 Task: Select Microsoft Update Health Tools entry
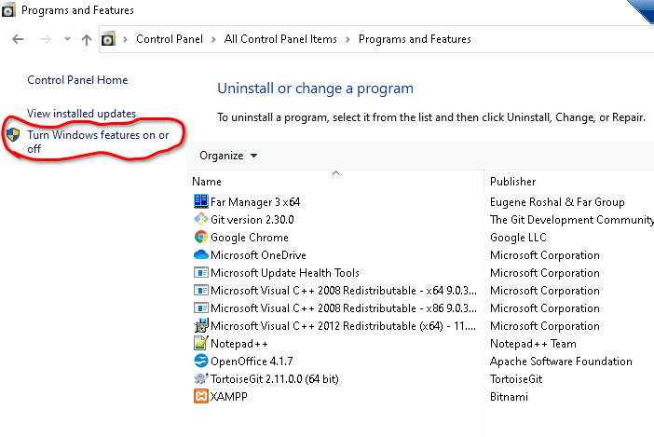pos(285,273)
